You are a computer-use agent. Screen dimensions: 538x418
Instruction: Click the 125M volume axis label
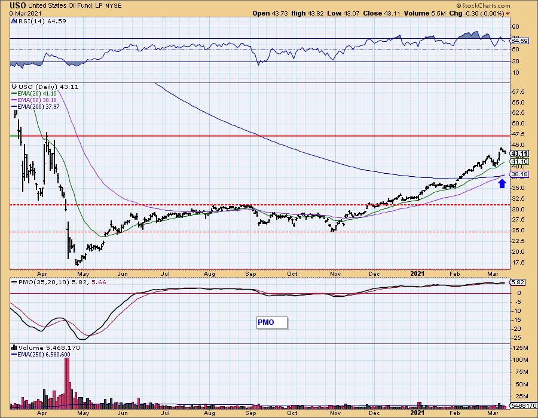tap(520, 348)
